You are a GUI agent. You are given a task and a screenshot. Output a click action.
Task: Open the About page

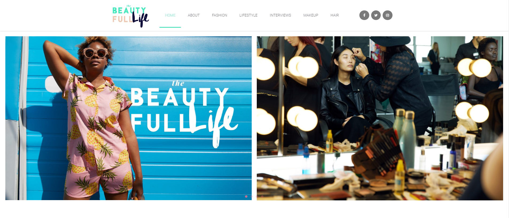[x=194, y=15]
